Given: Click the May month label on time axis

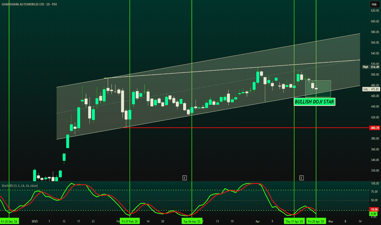Looking at the screenshot, I should point(331,221).
